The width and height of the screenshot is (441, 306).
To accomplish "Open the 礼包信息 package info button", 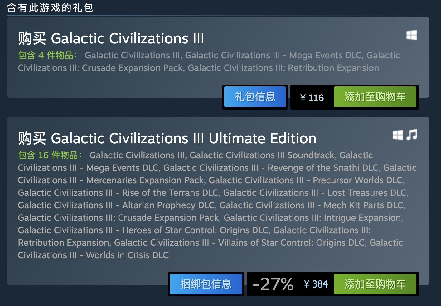I will pos(255,97).
